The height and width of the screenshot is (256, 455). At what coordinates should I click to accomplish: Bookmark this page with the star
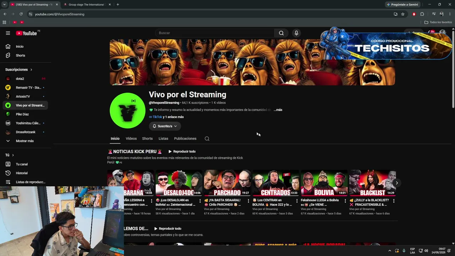tap(403, 14)
